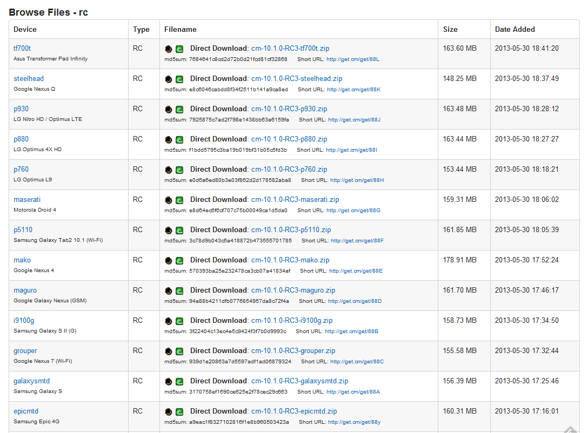The image size is (588, 433).
Task: Click the green arrow icon in the p5110 row
Action: pos(179,231)
